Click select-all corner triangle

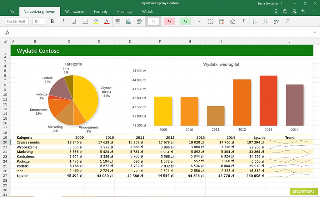pyautogui.click(x=5, y=42)
